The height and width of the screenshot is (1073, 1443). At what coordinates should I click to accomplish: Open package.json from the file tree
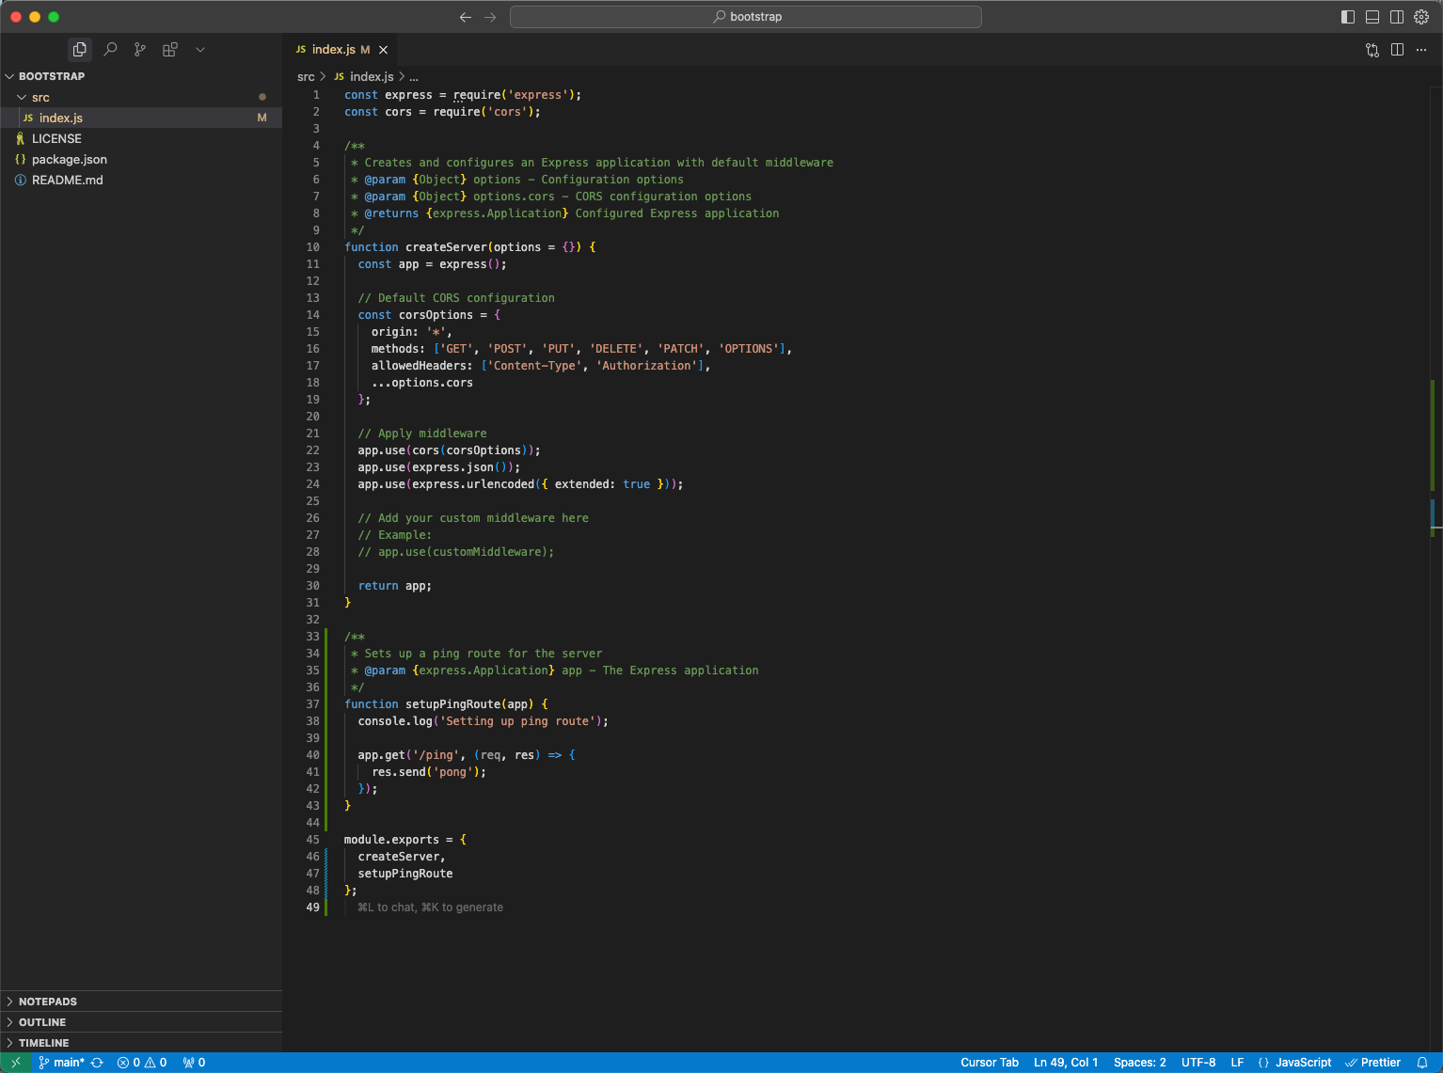click(70, 160)
